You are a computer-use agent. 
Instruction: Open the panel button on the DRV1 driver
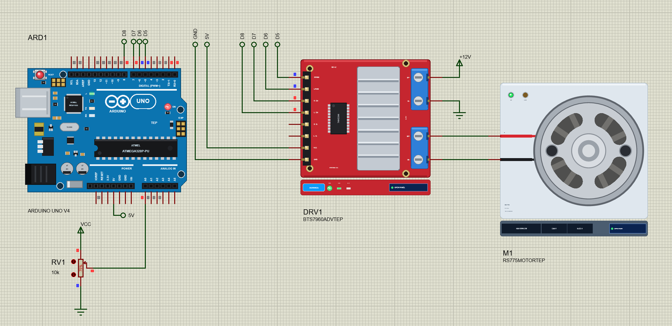(x=408, y=188)
